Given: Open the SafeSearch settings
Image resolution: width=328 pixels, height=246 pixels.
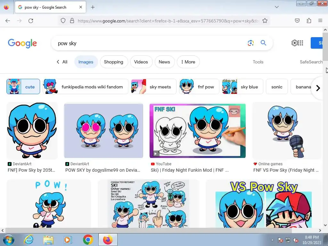Looking at the screenshot, I should pos(311,62).
